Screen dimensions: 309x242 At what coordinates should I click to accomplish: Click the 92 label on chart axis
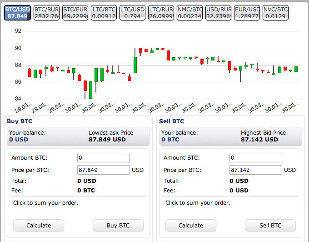[x=18, y=31]
